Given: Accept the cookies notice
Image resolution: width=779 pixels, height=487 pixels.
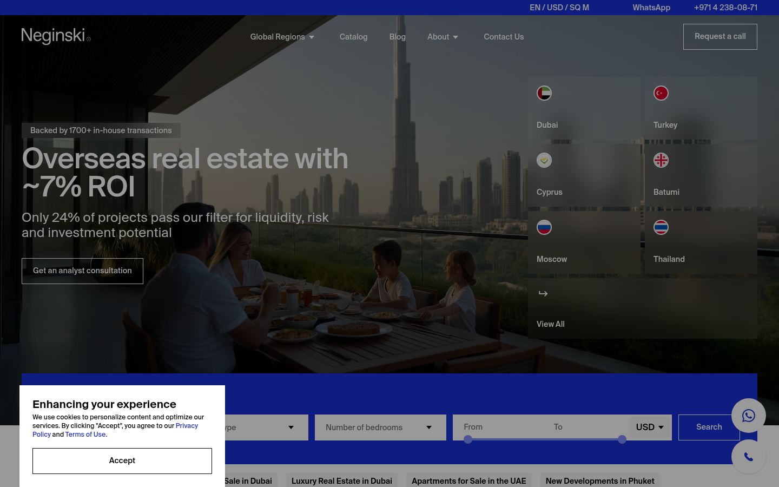Looking at the screenshot, I should (x=122, y=461).
